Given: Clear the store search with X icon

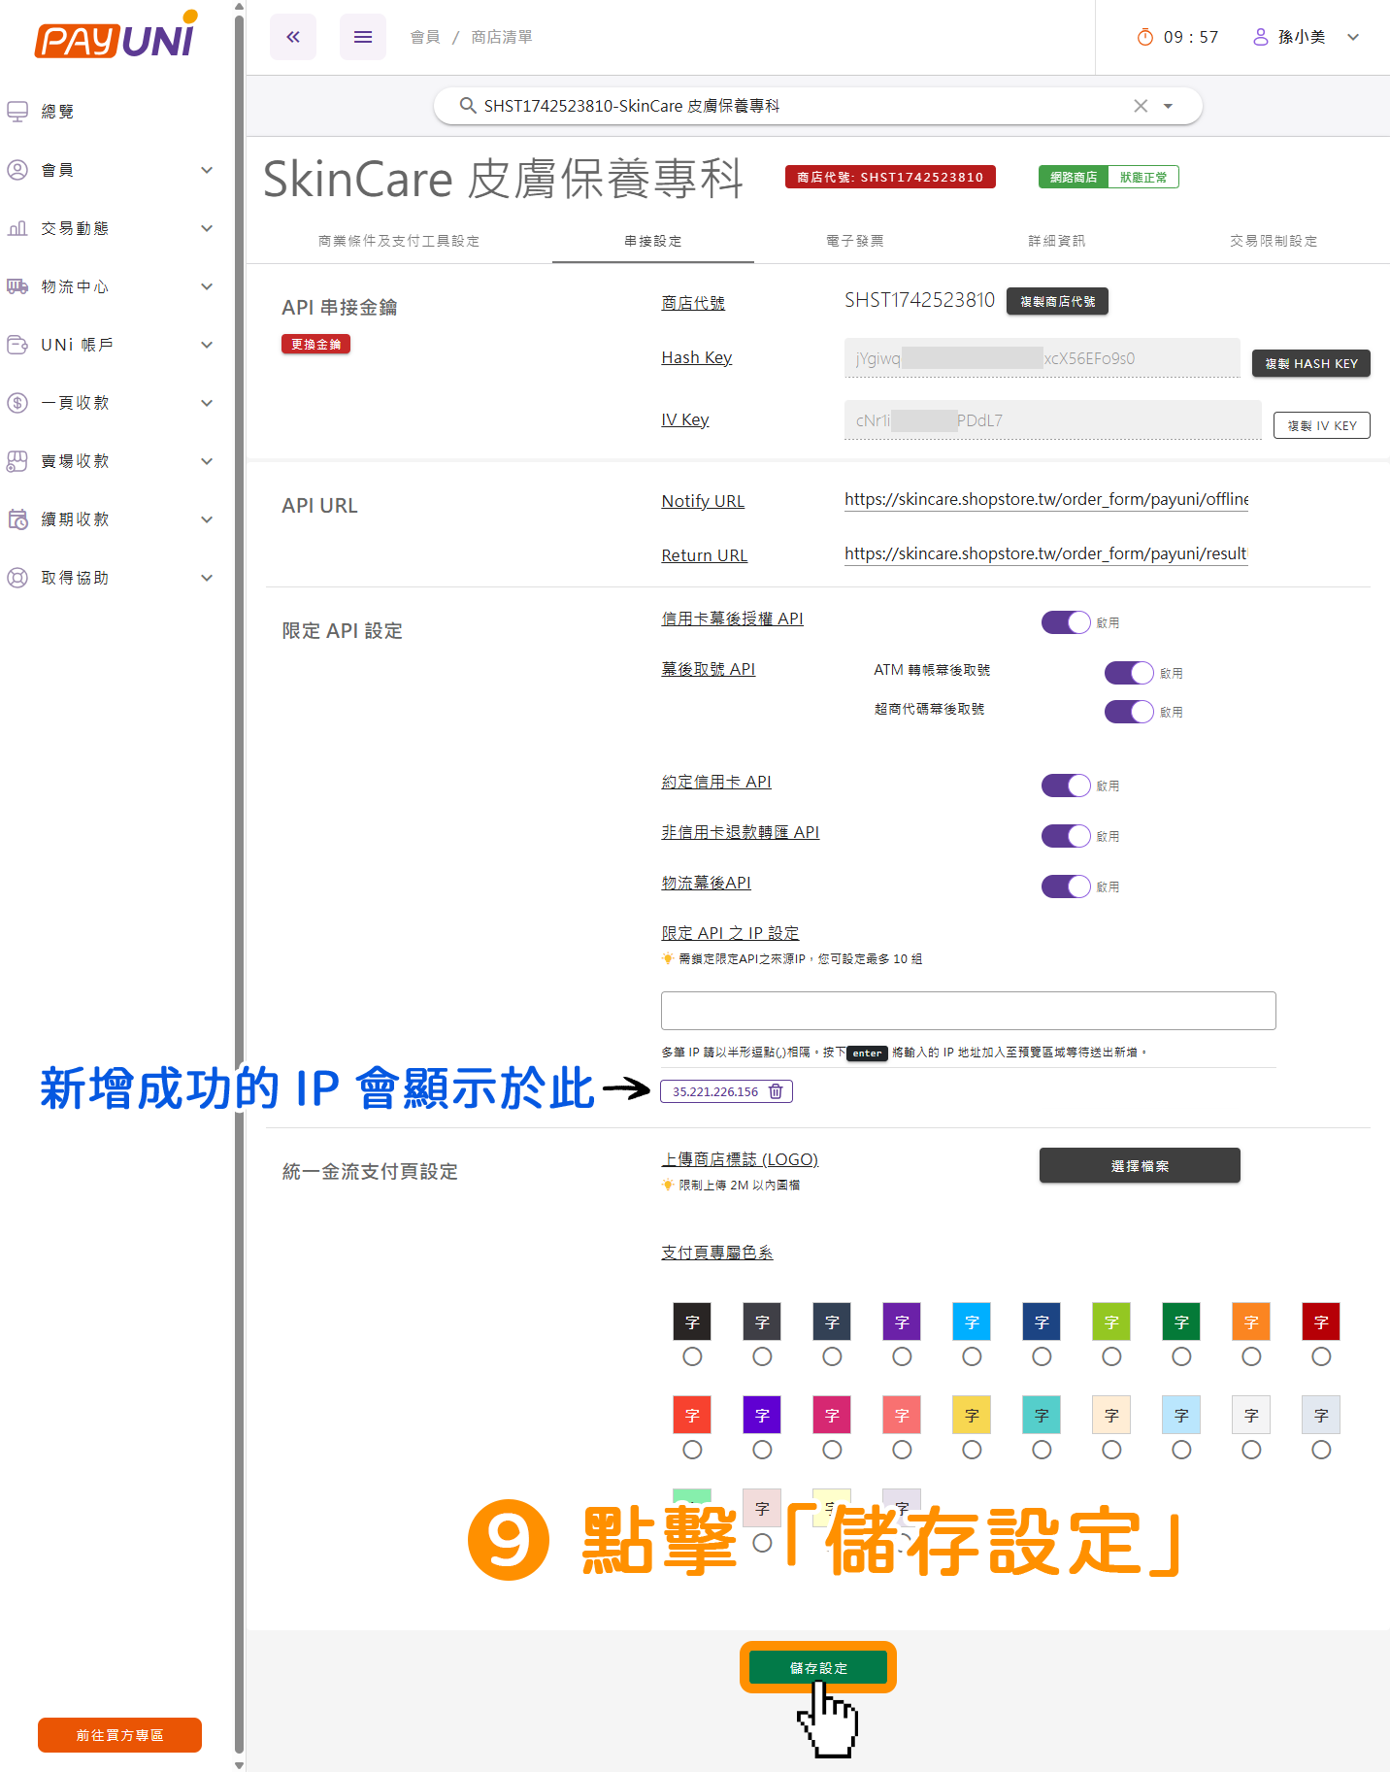Looking at the screenshot, I should click(1141, 106).
